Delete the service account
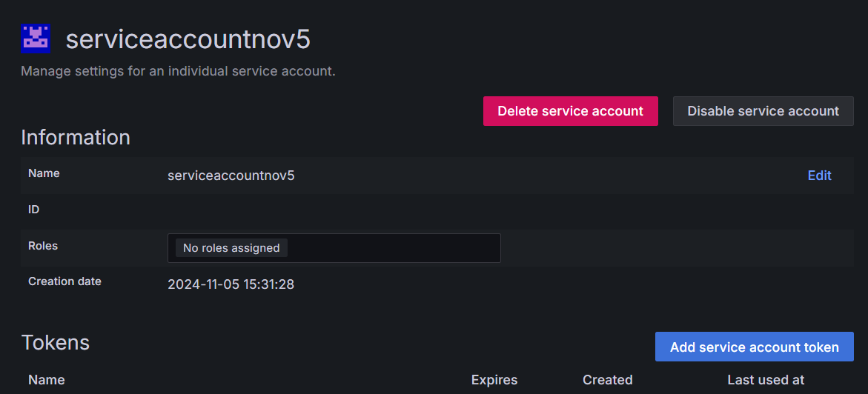This screenshot has height=394, width=868. tap(570, 111)
